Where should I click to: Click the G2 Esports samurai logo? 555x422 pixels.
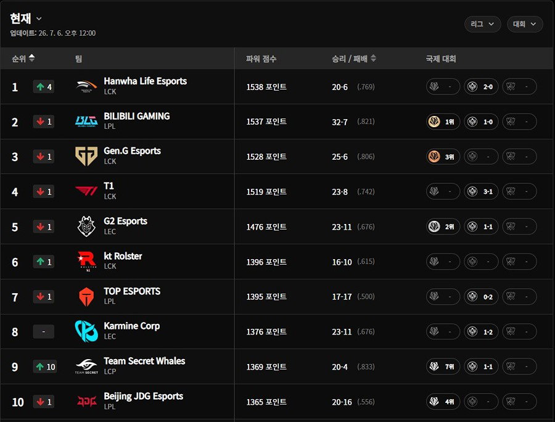pyautogui.click(x=86, y=226)
